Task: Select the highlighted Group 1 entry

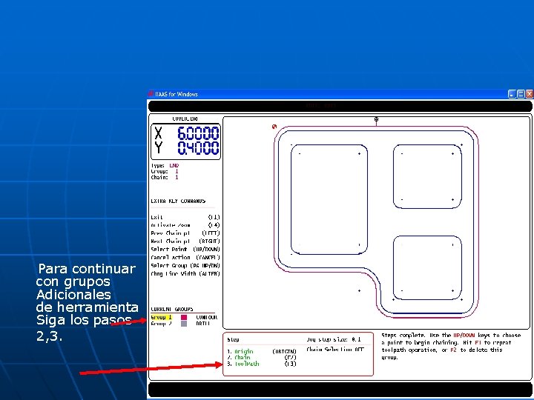Action: (x=162, y=317)
